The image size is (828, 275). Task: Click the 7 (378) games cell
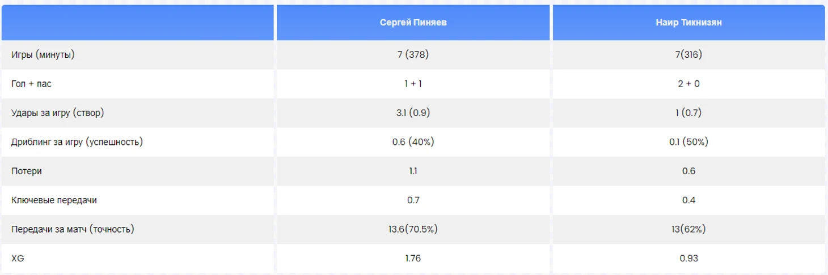[413, 55]
